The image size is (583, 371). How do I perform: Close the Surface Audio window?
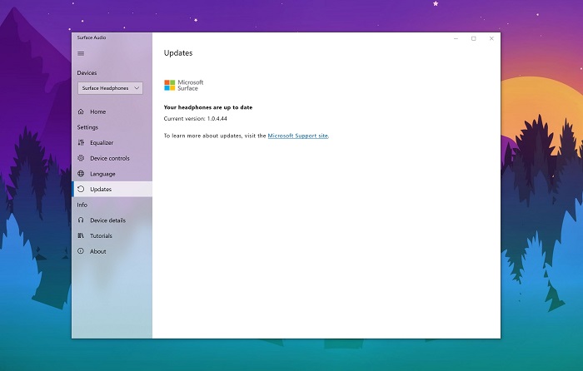[491, 38]
